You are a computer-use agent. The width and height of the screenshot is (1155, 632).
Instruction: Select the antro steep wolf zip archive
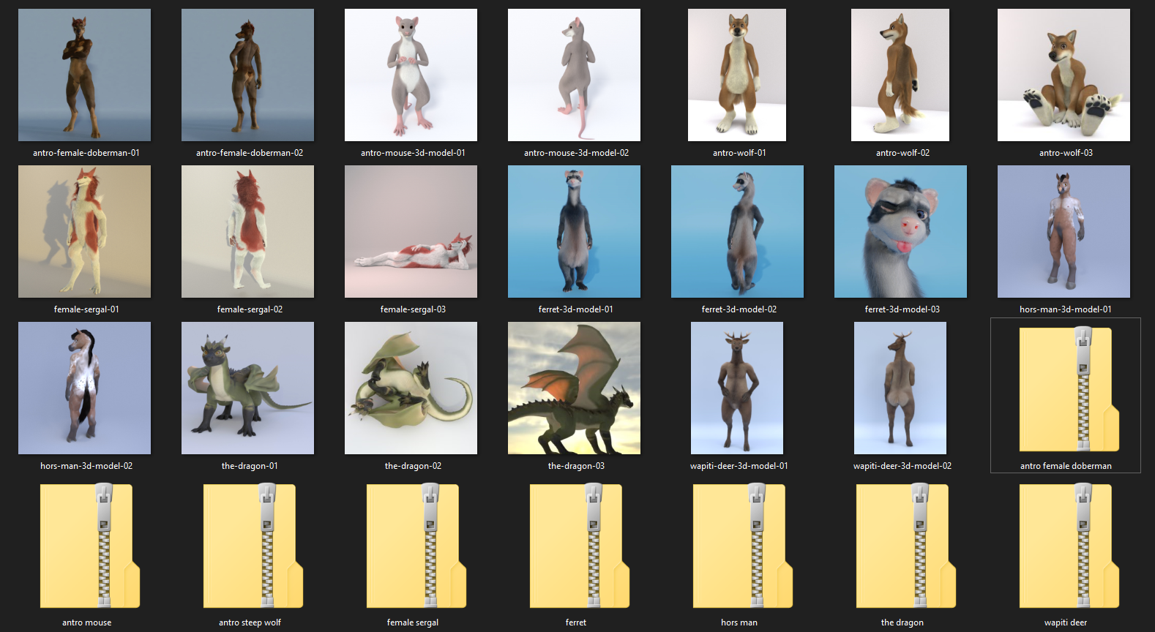pyautogui.click(x=253, y=546)
